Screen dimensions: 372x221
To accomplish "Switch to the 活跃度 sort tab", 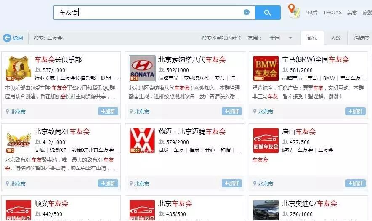I will point(361,38).
